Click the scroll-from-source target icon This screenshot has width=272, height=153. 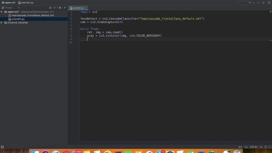tap(50, 8)
